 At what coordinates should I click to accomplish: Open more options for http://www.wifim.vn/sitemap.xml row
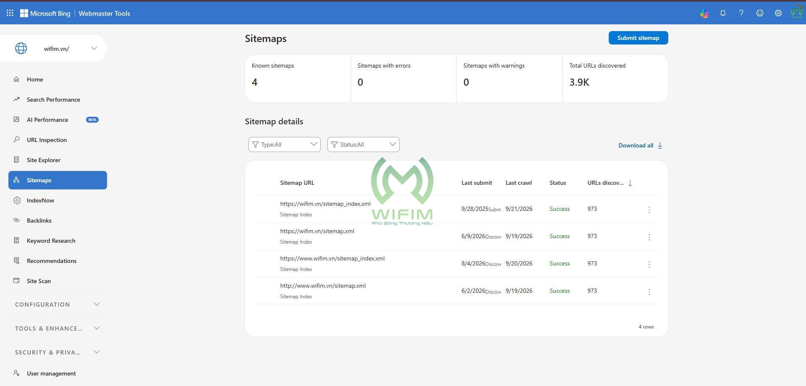(x=649, y=291)
